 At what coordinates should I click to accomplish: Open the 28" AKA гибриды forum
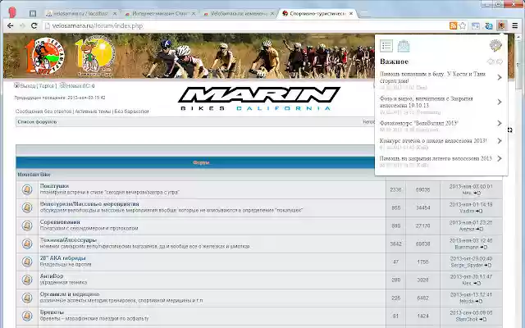coord(62,258)
